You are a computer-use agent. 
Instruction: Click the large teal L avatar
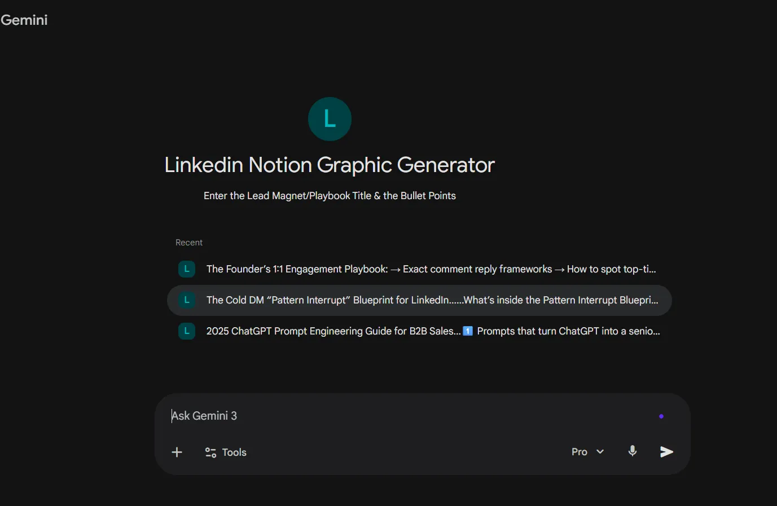330,119
